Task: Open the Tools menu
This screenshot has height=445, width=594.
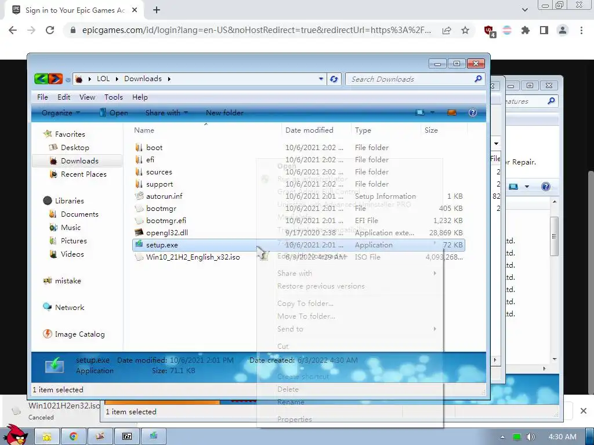Action: pos(114,97)
